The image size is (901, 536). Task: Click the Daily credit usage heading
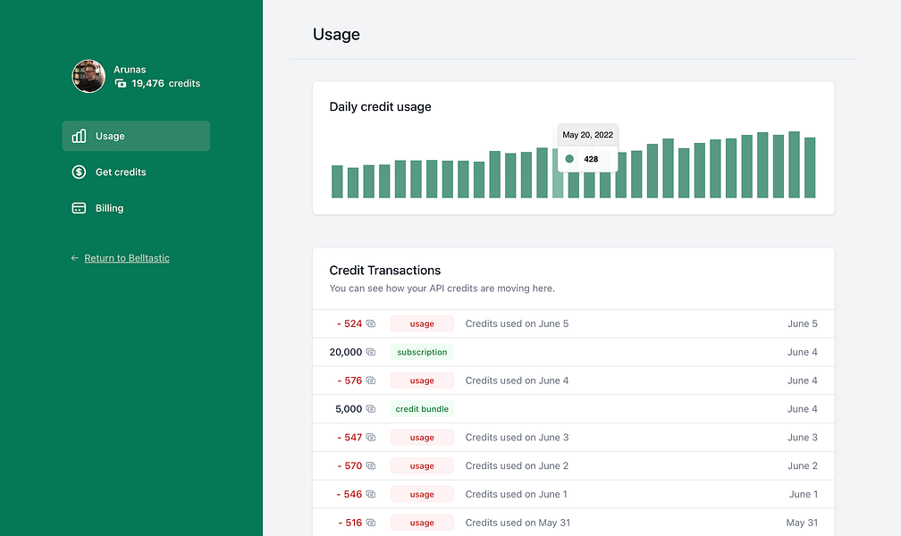tap(381, 107)
